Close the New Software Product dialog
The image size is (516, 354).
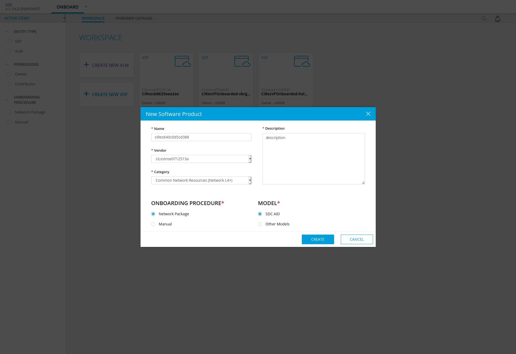tap(368, 114)
